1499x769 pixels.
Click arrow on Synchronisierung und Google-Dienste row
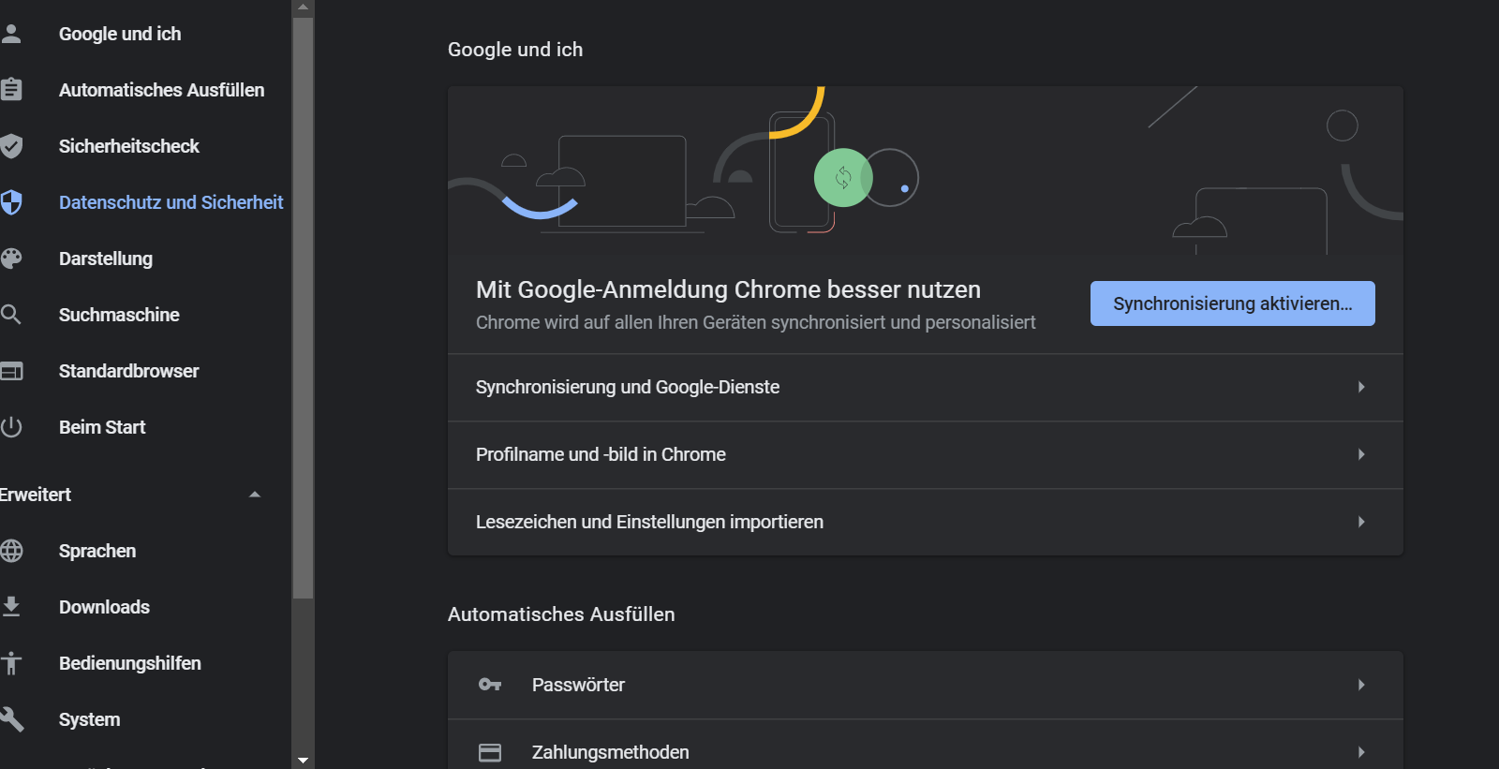[1361, 387]
